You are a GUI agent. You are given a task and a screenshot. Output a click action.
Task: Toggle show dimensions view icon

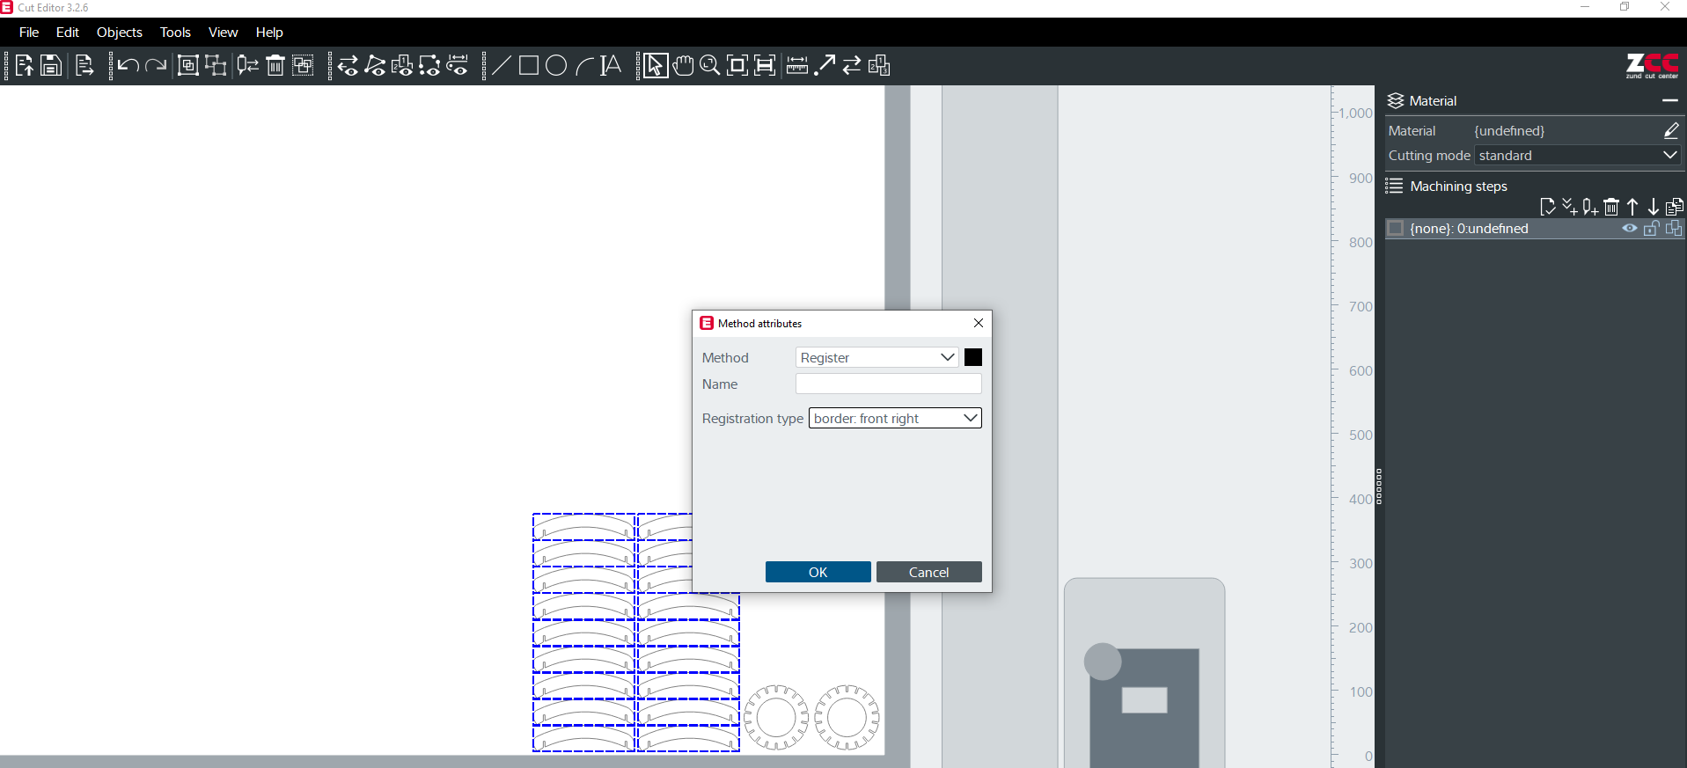point(458,65)
